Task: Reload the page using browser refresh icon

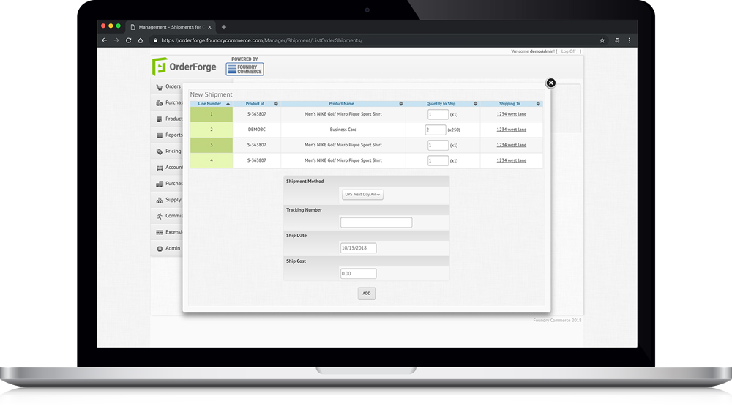Action: (129, 40)
